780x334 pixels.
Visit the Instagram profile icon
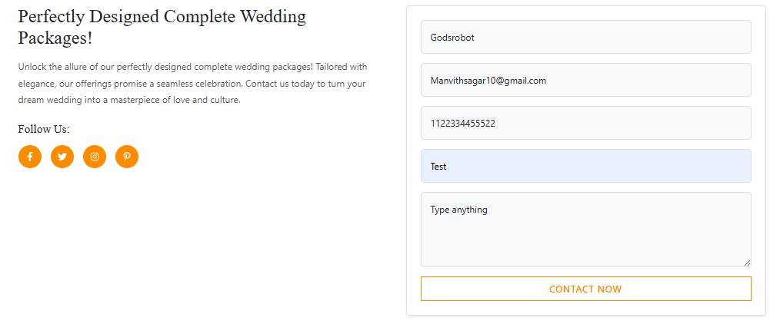pos(95,157)
